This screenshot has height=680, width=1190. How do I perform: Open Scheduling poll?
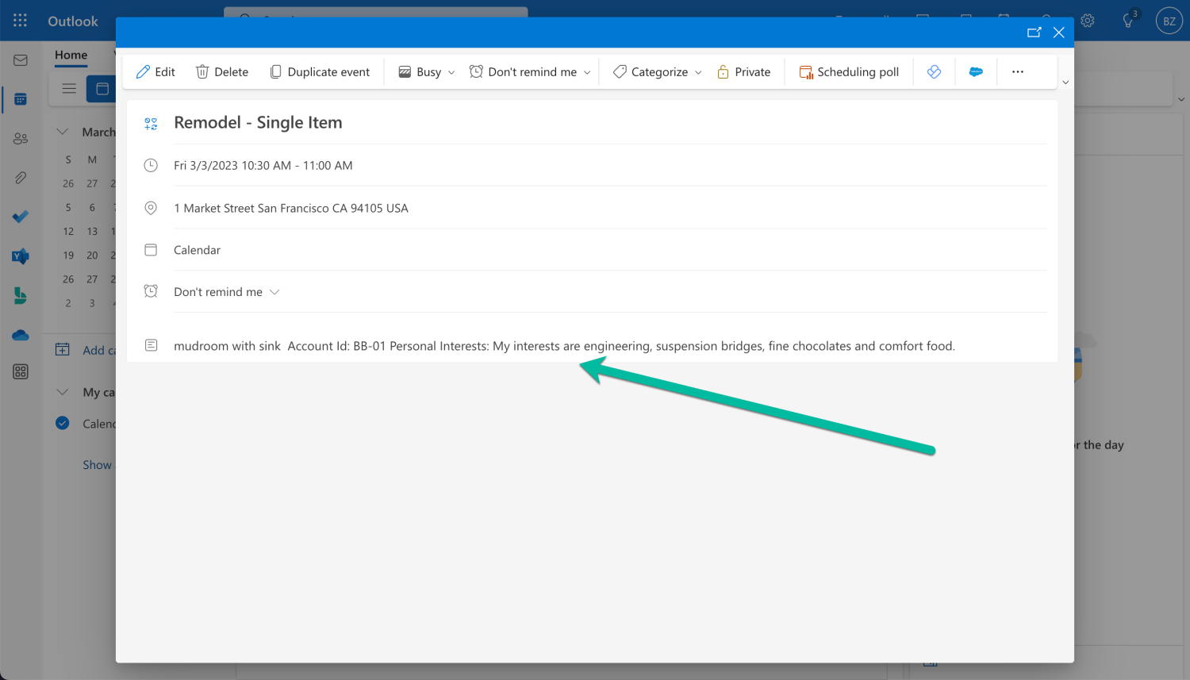pos(849,72)
